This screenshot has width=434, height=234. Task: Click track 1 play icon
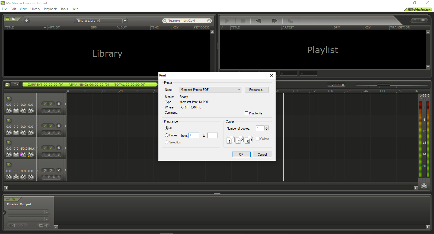tap(8, 99)
